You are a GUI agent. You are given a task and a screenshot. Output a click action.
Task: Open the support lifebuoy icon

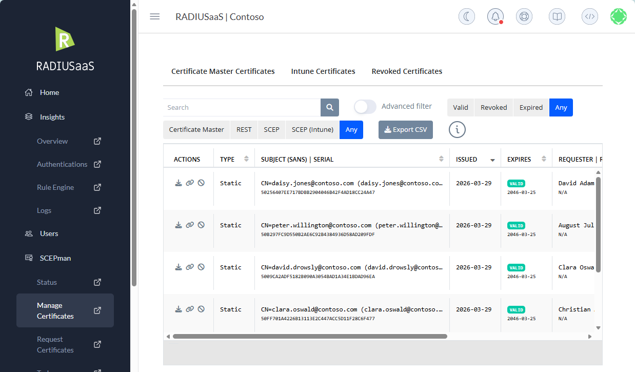[524, 16]
